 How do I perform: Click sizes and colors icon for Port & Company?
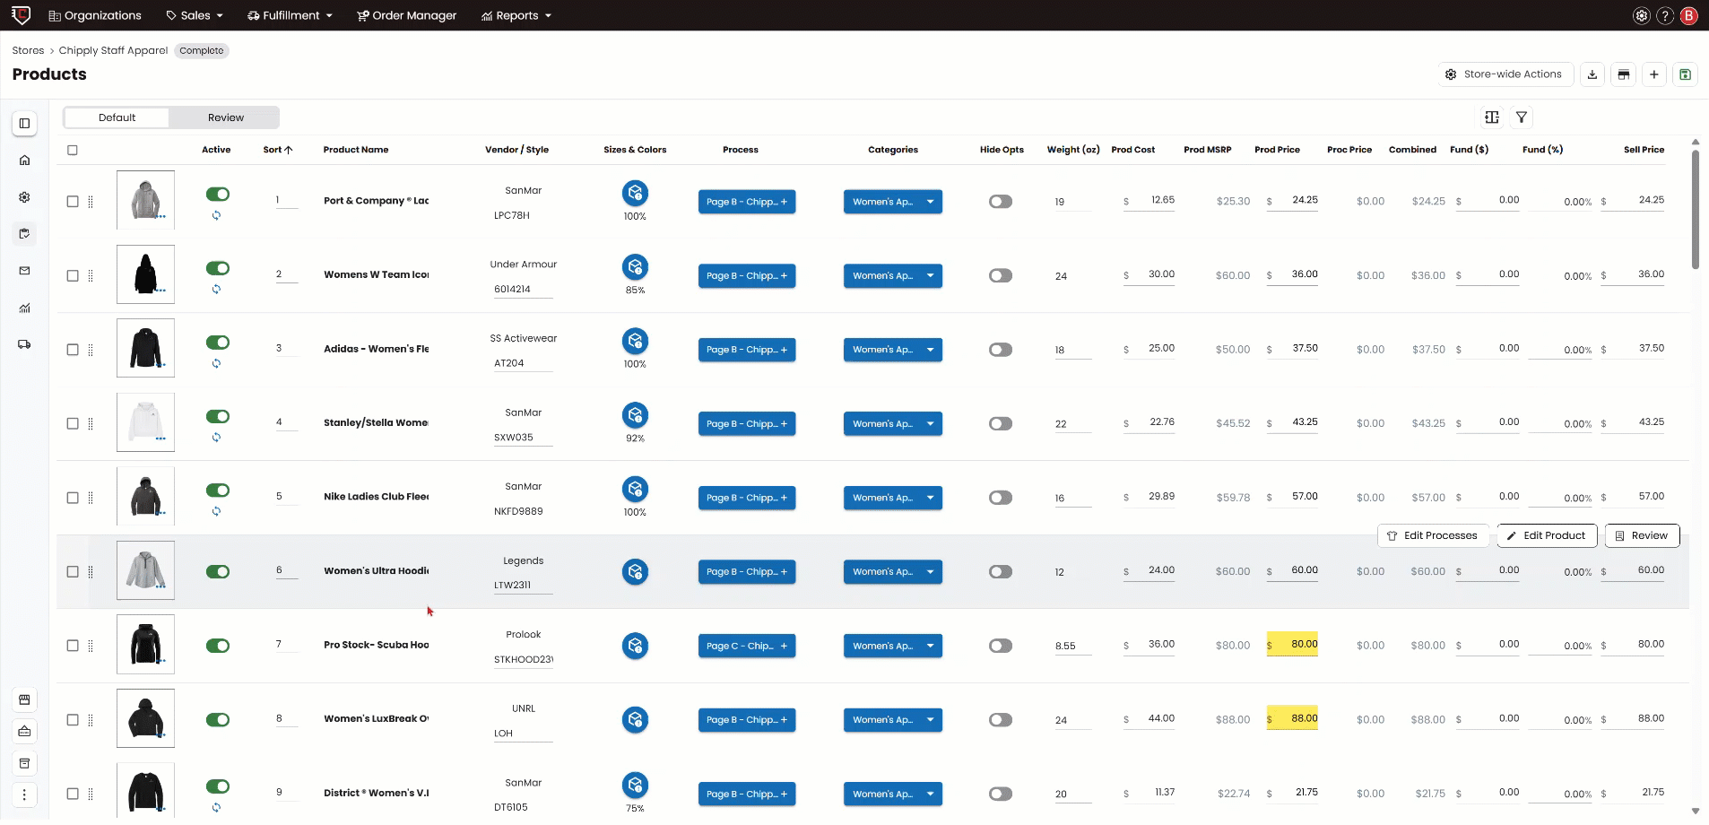click(635, 193)
